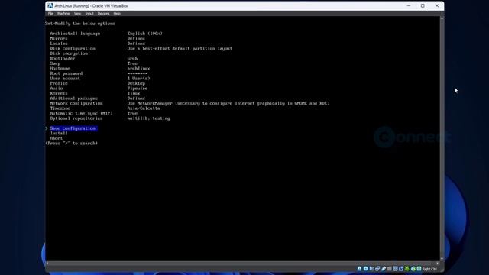Screen dimensions: 489x275
Task: Click the vertical scrollbar of VM window
Action: (442, 139)
